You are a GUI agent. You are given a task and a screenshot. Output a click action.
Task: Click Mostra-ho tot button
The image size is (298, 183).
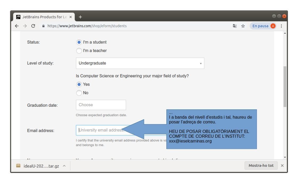click(261, 166)
